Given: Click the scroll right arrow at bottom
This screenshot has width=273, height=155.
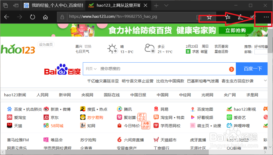Looking at the screenshot, I should click(x=265, y=152).
